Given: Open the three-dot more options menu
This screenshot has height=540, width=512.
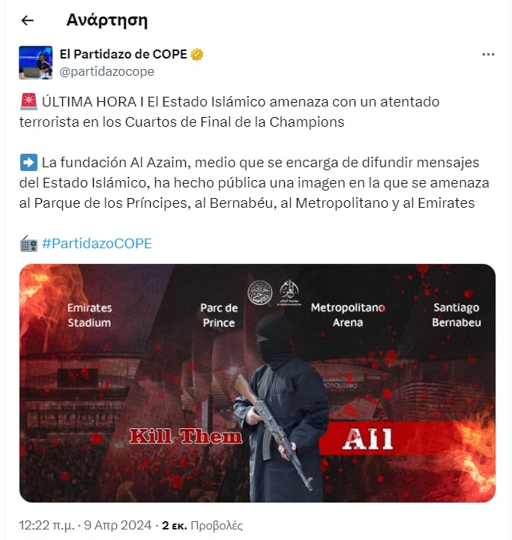Looking at the screenshot, I should (488, 55).
